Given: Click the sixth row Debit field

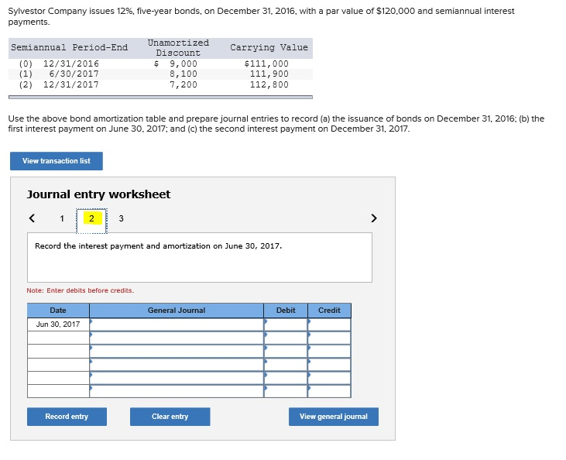Looking at the screenshot, I should 286,391.
